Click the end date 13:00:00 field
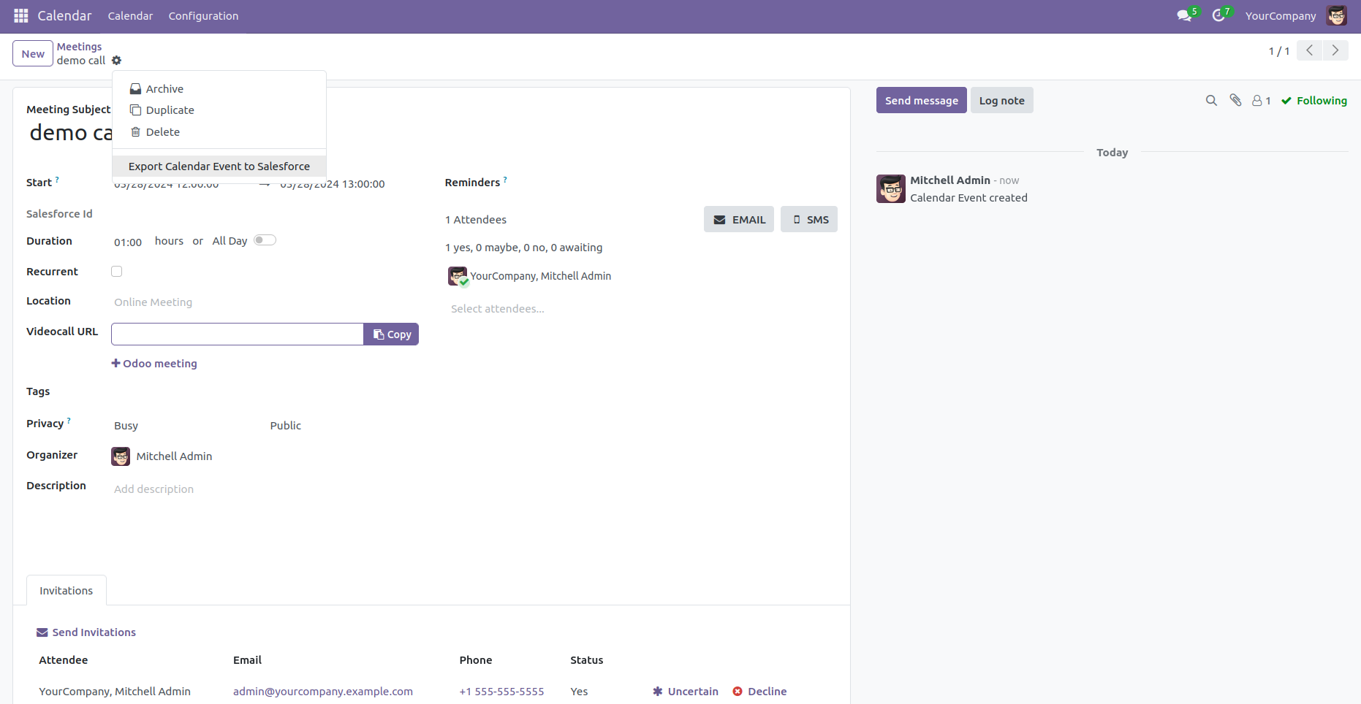The height and width of the screenshot is (704, 1361). (333, 184)
